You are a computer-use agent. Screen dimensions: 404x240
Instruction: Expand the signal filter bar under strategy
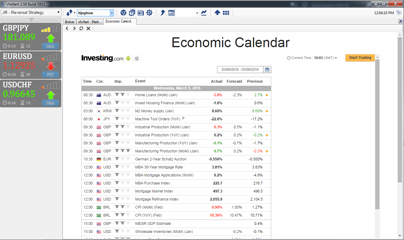[x=31, y=20]
